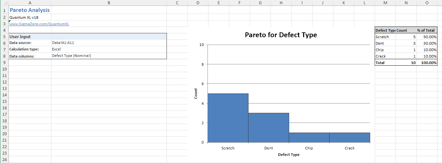Select the column O header
Screen dimensions: 442x163
427,3
